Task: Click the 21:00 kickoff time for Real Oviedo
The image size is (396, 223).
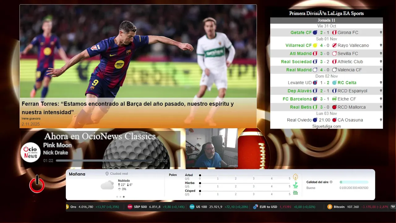Action: point(325,120)
